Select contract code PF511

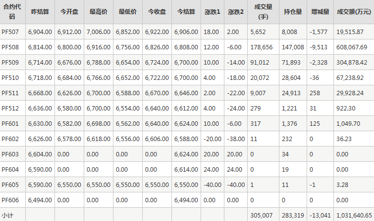10,93
